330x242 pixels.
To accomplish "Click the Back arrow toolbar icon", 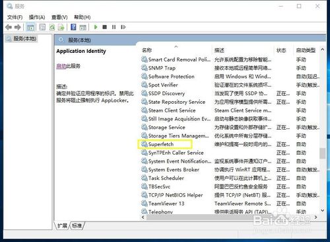I will (9, 27).
